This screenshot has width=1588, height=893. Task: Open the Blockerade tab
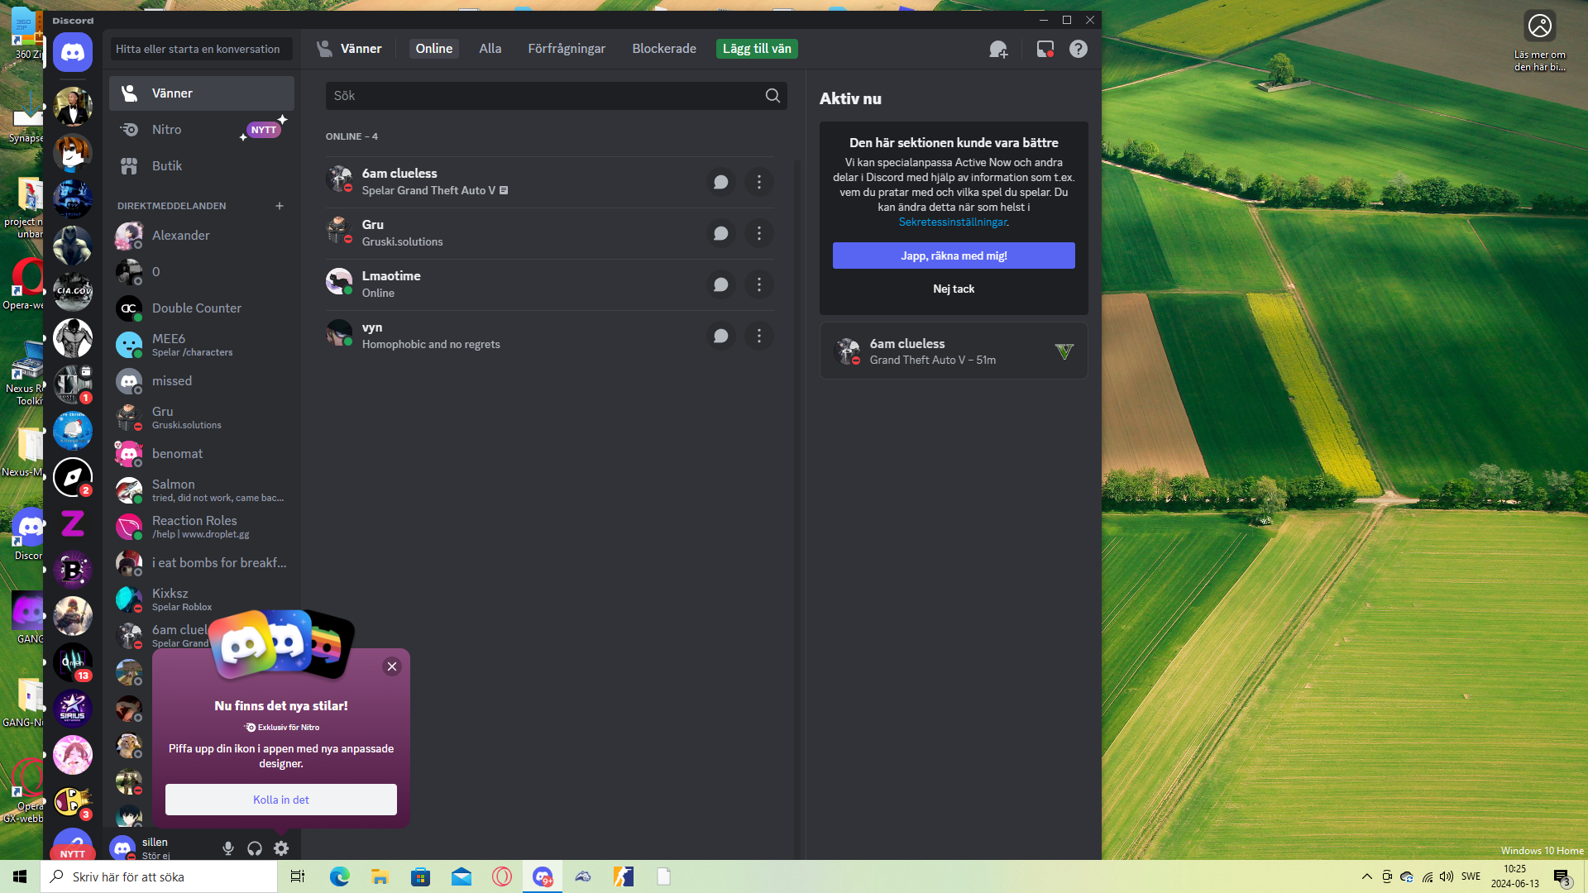pos(663,49)
